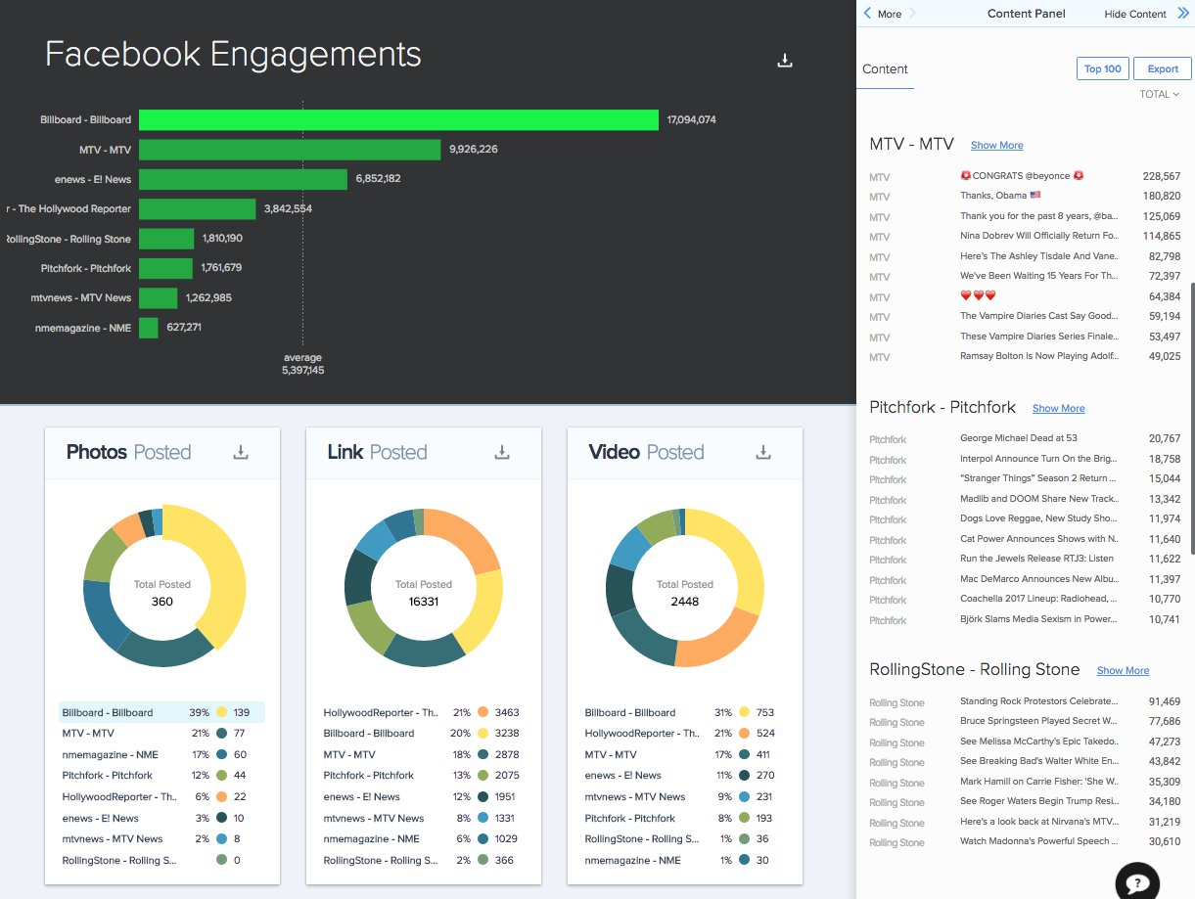The height and width of the screenshot is (899, 1195).
Task: Click Billboard yellow swatch in Photos legend
Action: 222,712
